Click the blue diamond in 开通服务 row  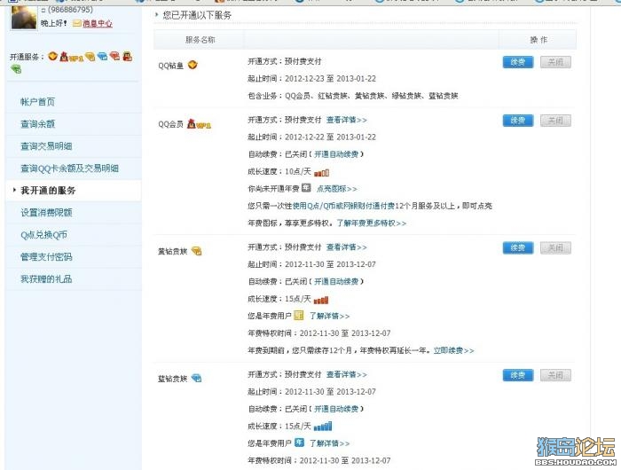click(x=103, y=56)
